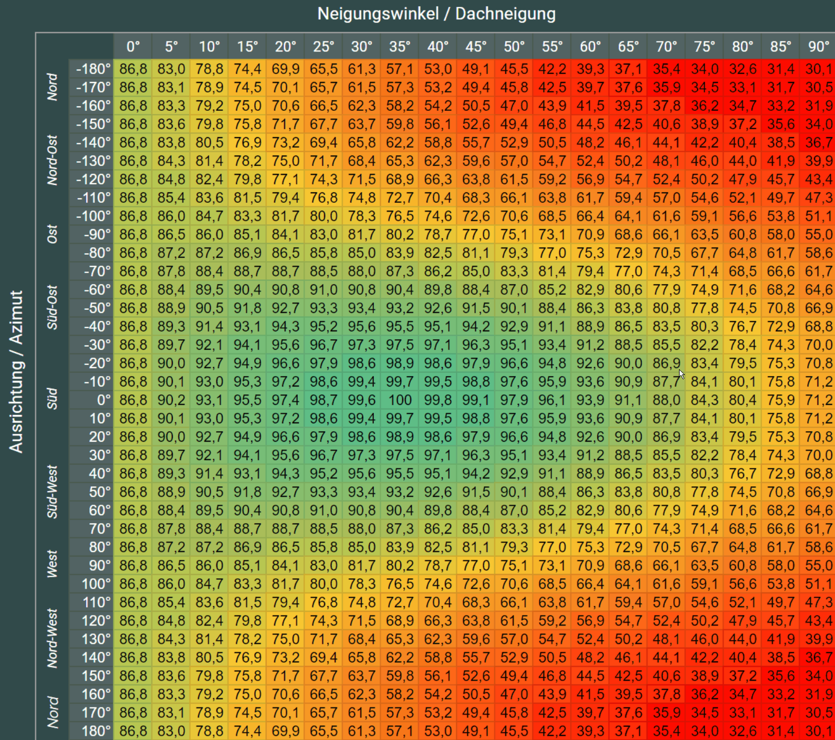The width and height of the screenshot is (835, 740).
Task: Select the 15° tilt column header
Action: coord(247,46)
